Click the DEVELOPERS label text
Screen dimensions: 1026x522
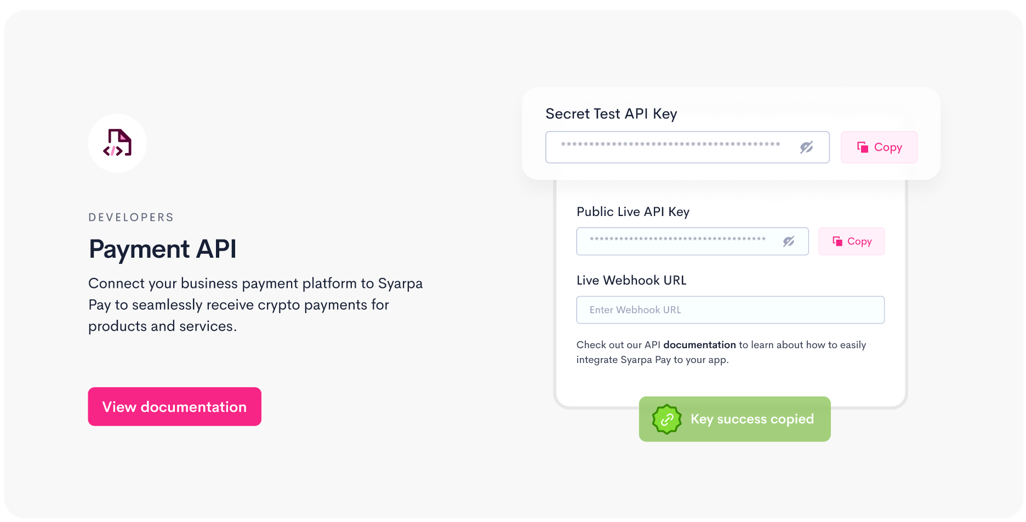click(130, 217)
